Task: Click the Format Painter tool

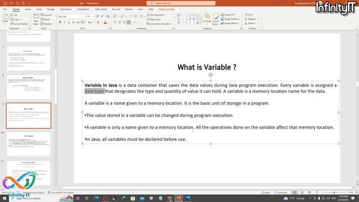Action: click(19, 24)
